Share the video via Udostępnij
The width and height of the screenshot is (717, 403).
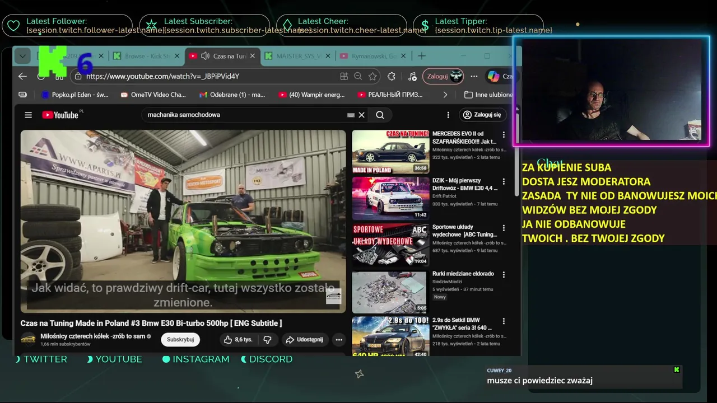(x=304, y=339)
